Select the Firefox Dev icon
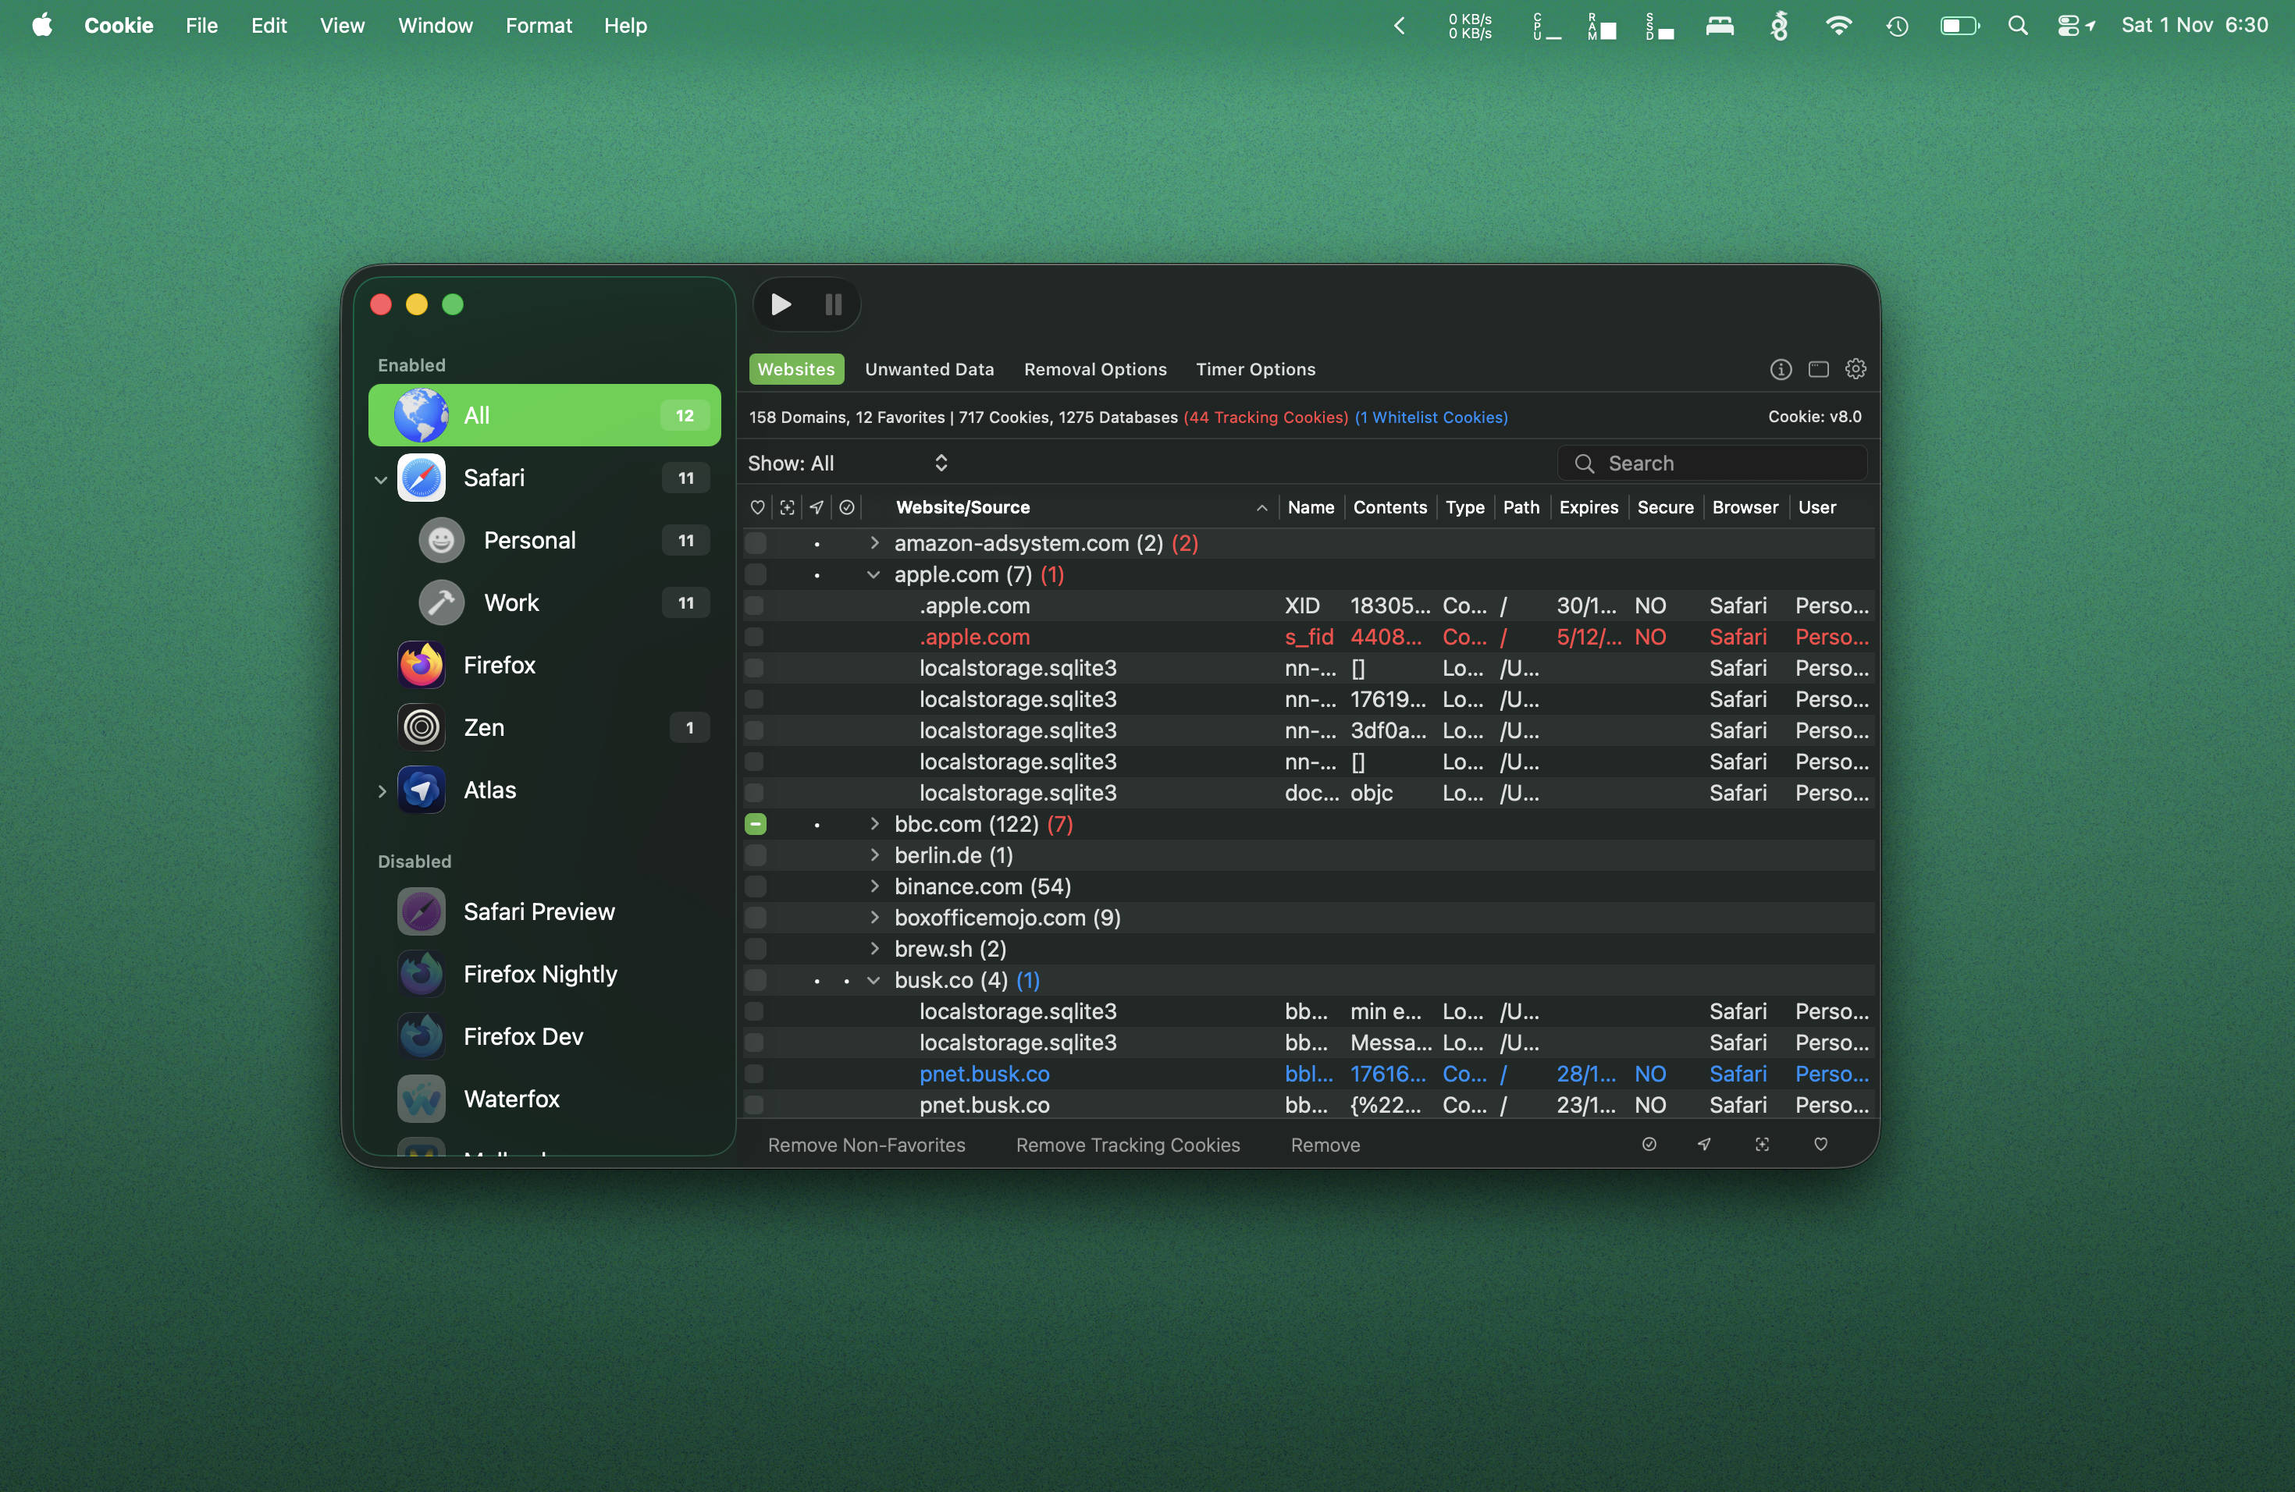This screenshot has width=2295, height=1492. 422,1037
